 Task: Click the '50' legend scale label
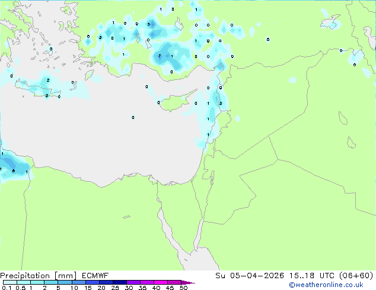[x=183, y=288]
